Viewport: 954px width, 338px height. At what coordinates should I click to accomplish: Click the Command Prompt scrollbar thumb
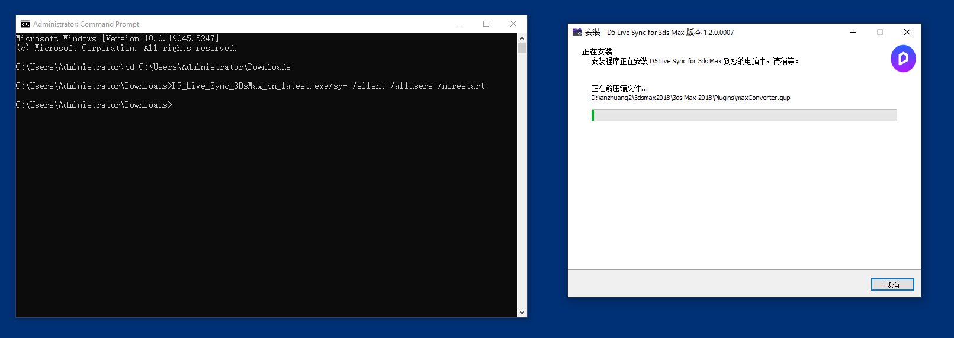[x=522, y=48]
